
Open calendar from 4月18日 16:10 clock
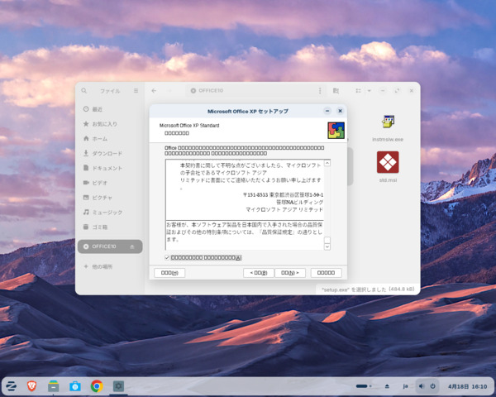(468, 386)
